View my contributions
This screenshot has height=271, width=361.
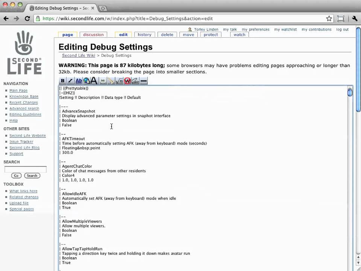pyautogui.click(x=317, y=29)
